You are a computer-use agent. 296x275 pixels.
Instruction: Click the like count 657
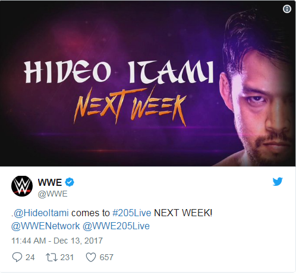(106, 257)
